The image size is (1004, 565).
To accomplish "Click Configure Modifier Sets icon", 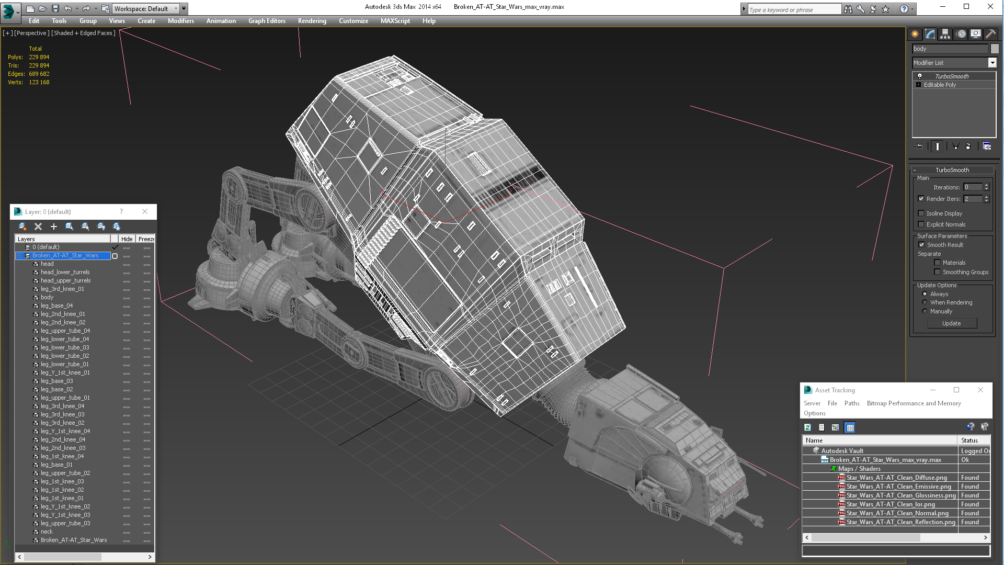I will point(987,146).
